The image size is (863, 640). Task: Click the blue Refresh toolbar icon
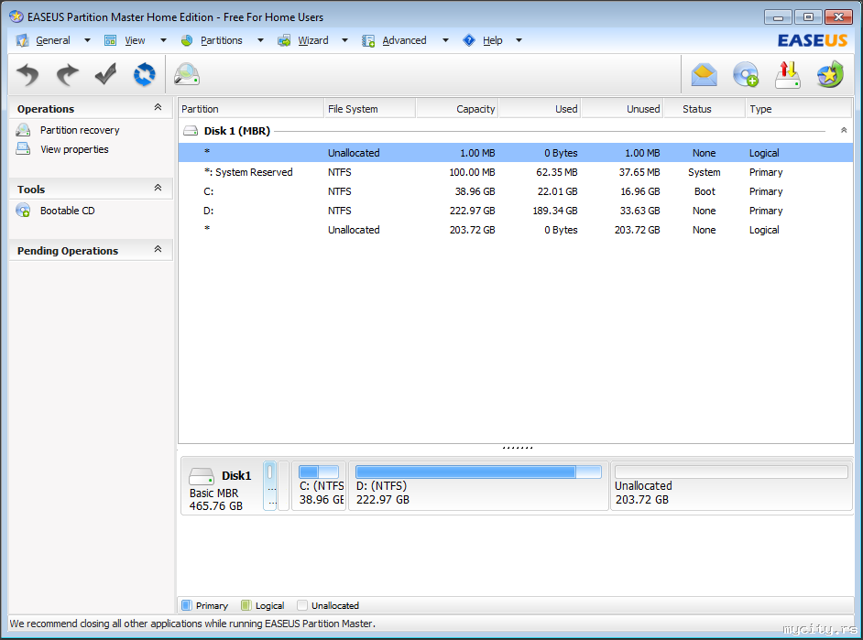pyautogui.click(x=144, y=74)
